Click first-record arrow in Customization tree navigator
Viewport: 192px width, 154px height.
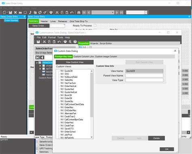click(37, 57)
